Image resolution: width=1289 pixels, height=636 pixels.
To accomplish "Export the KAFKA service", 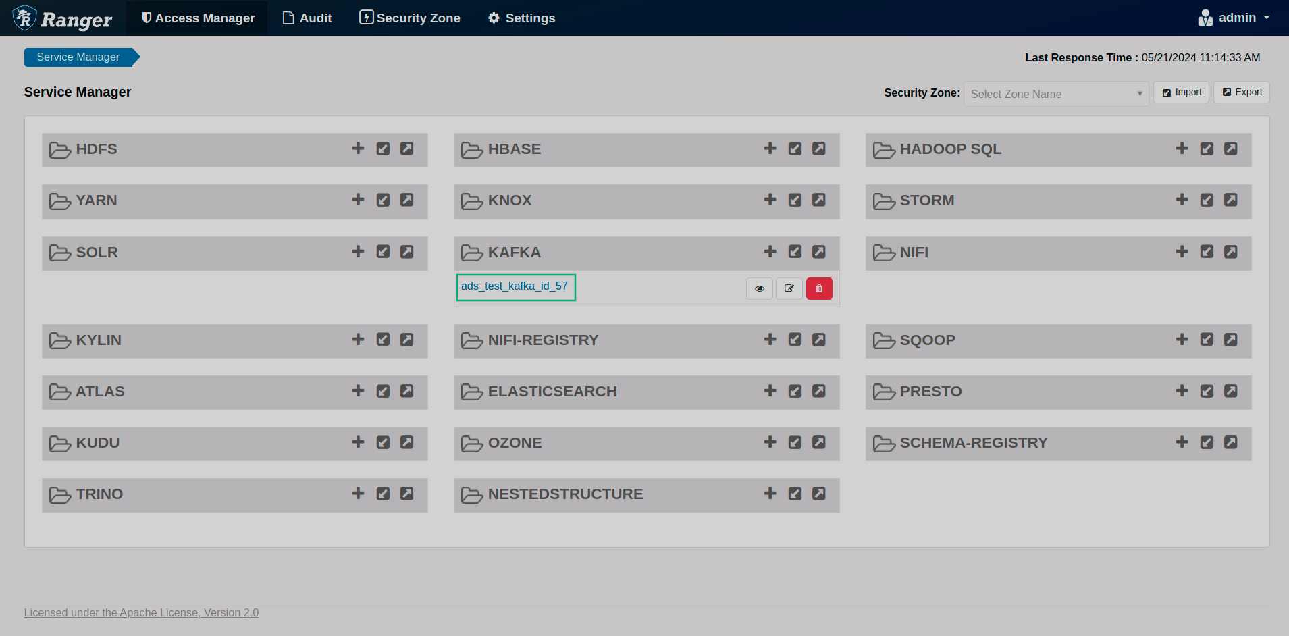I will point(818,252).
